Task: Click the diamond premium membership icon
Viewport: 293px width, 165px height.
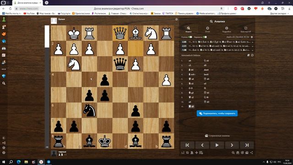Action: click(4, 76)
